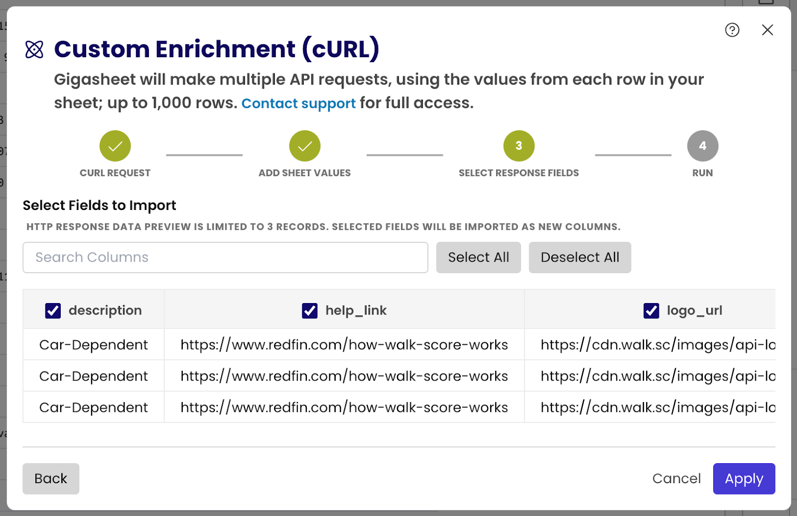Click the Run step four circle
Viewport: 797px width, 516px height.
pos(702,146)
